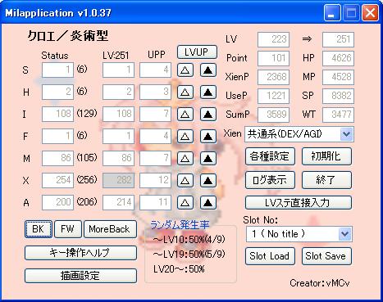Image resolution: width=383 pixels, height=302 pixels.
Task: Click the MP field showing 4528
Action: point(338,77)
